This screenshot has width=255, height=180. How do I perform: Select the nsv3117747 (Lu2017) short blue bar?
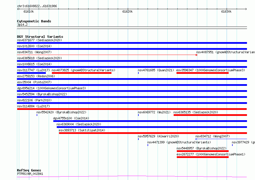[32, 73]
